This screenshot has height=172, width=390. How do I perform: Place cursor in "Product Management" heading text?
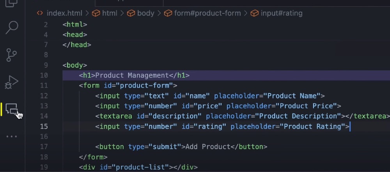(x=132, y=75)
